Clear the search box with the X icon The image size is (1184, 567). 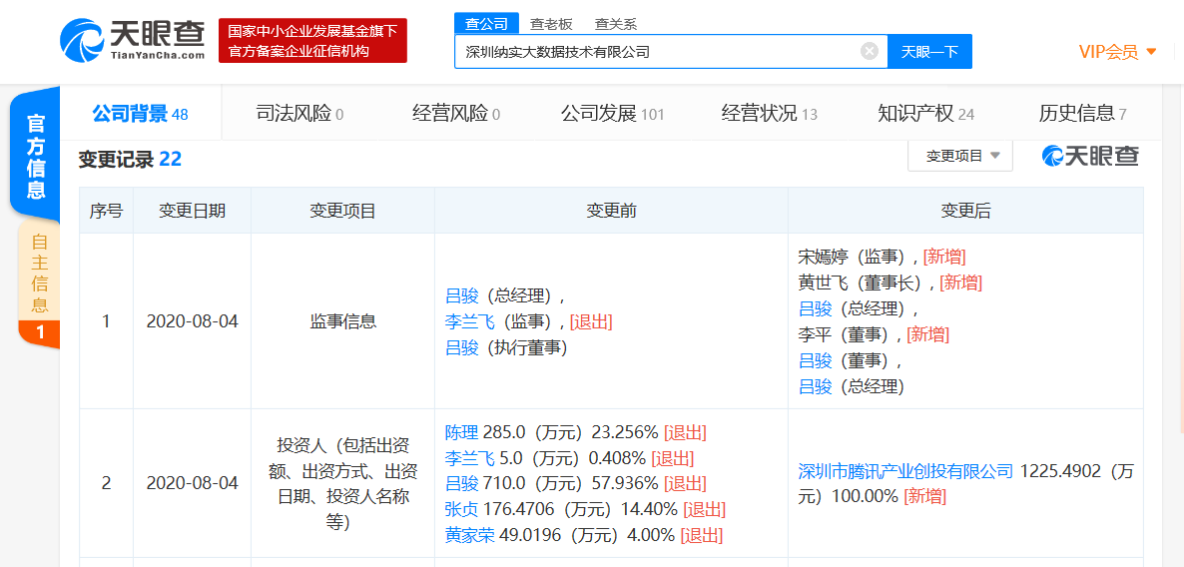tap(870, 51)
